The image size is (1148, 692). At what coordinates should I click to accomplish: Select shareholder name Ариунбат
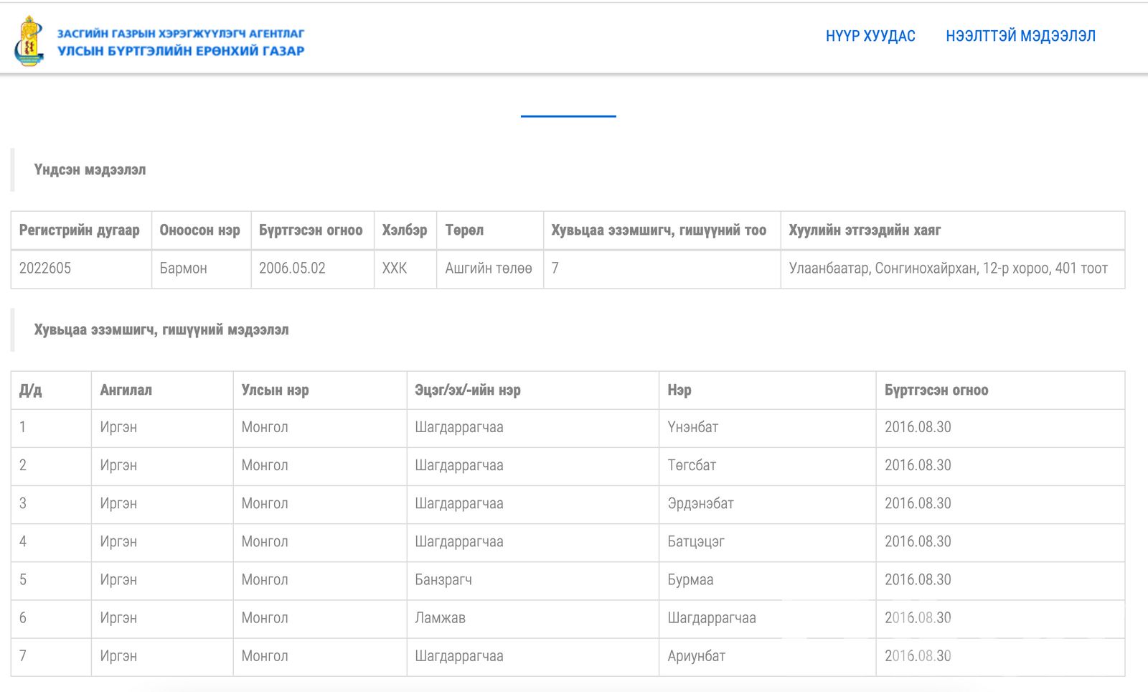coord(696,655)
